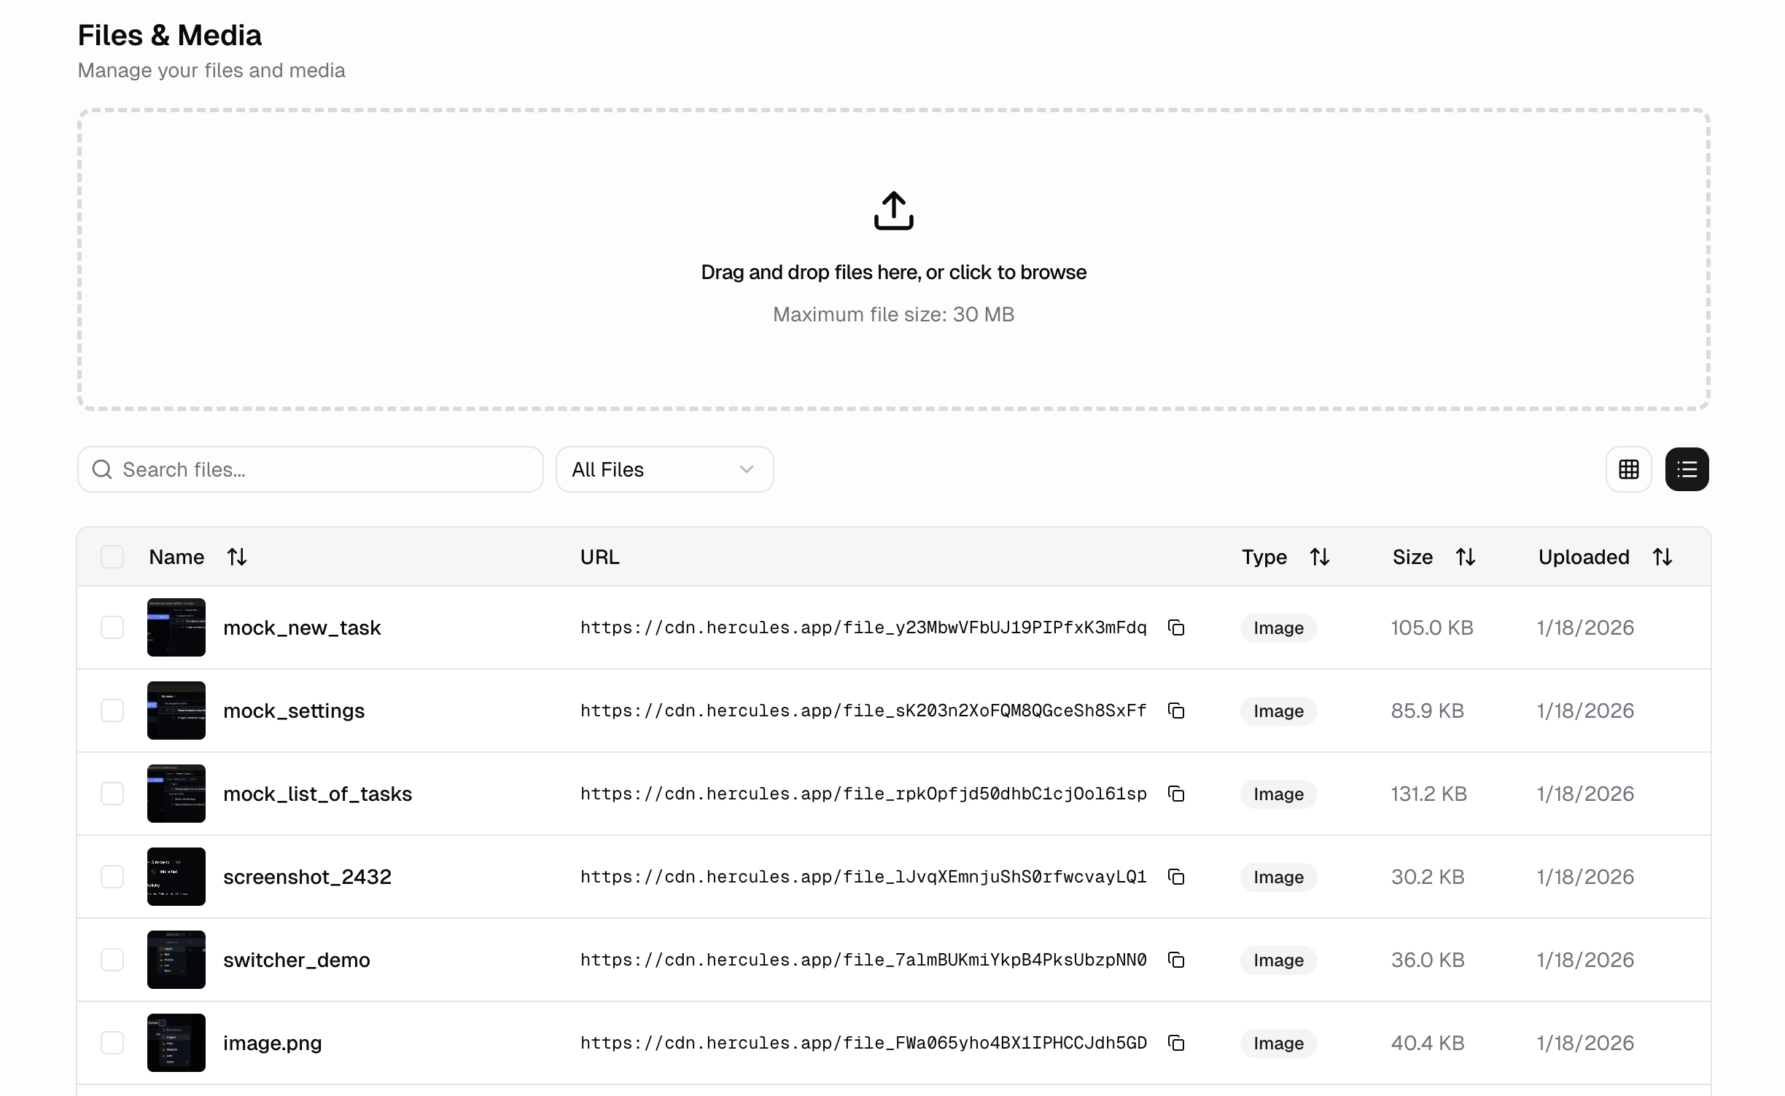The height and width of the screenshot is (1096, 1785).
Task: Tick the select-all header checkbox
Action: (x=112, y=557)
